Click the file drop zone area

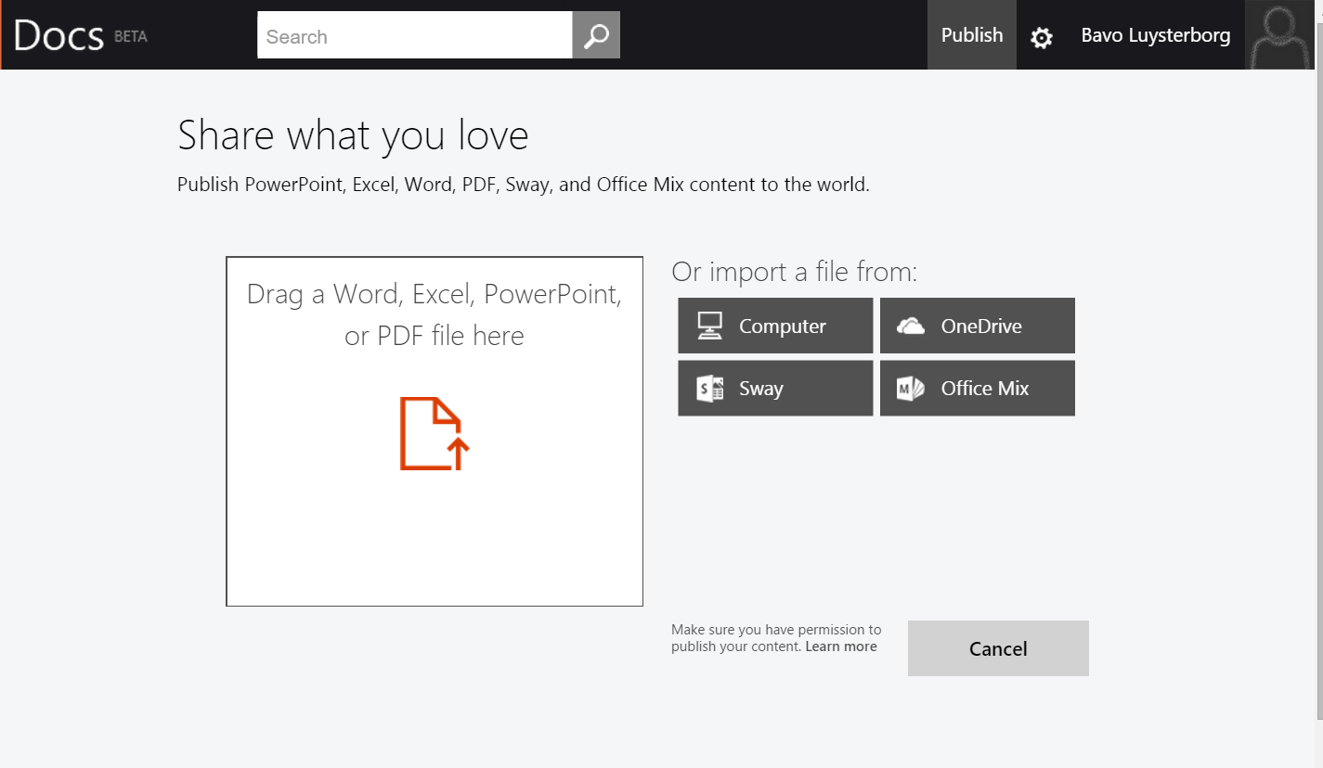435,431
